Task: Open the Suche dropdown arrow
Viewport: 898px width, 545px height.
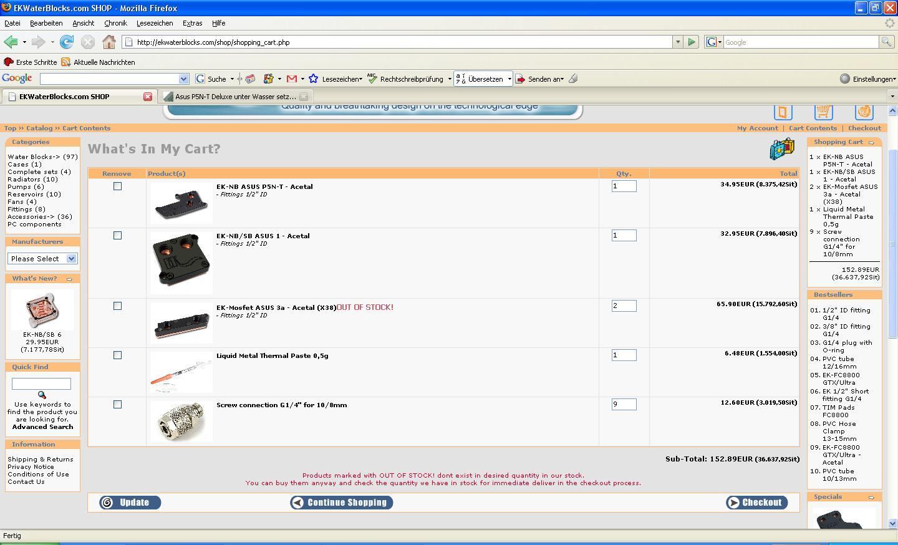Action: point(232,79)
